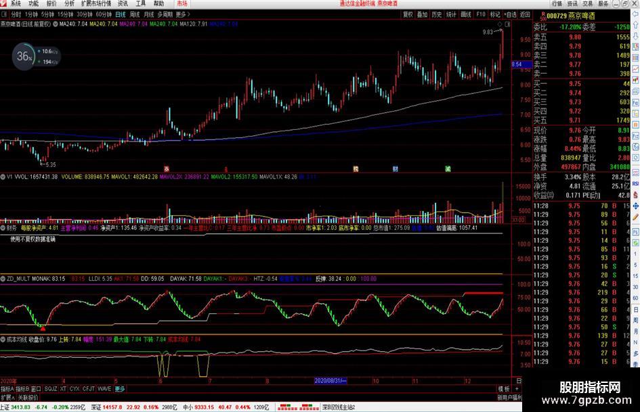640x412 pixels.
Task: Open the 历史 history button
Action: pyautogui.click(x=437, y=15)
